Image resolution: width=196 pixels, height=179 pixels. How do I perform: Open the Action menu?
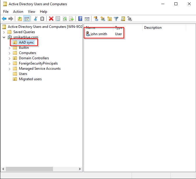[x=18, y=12]
